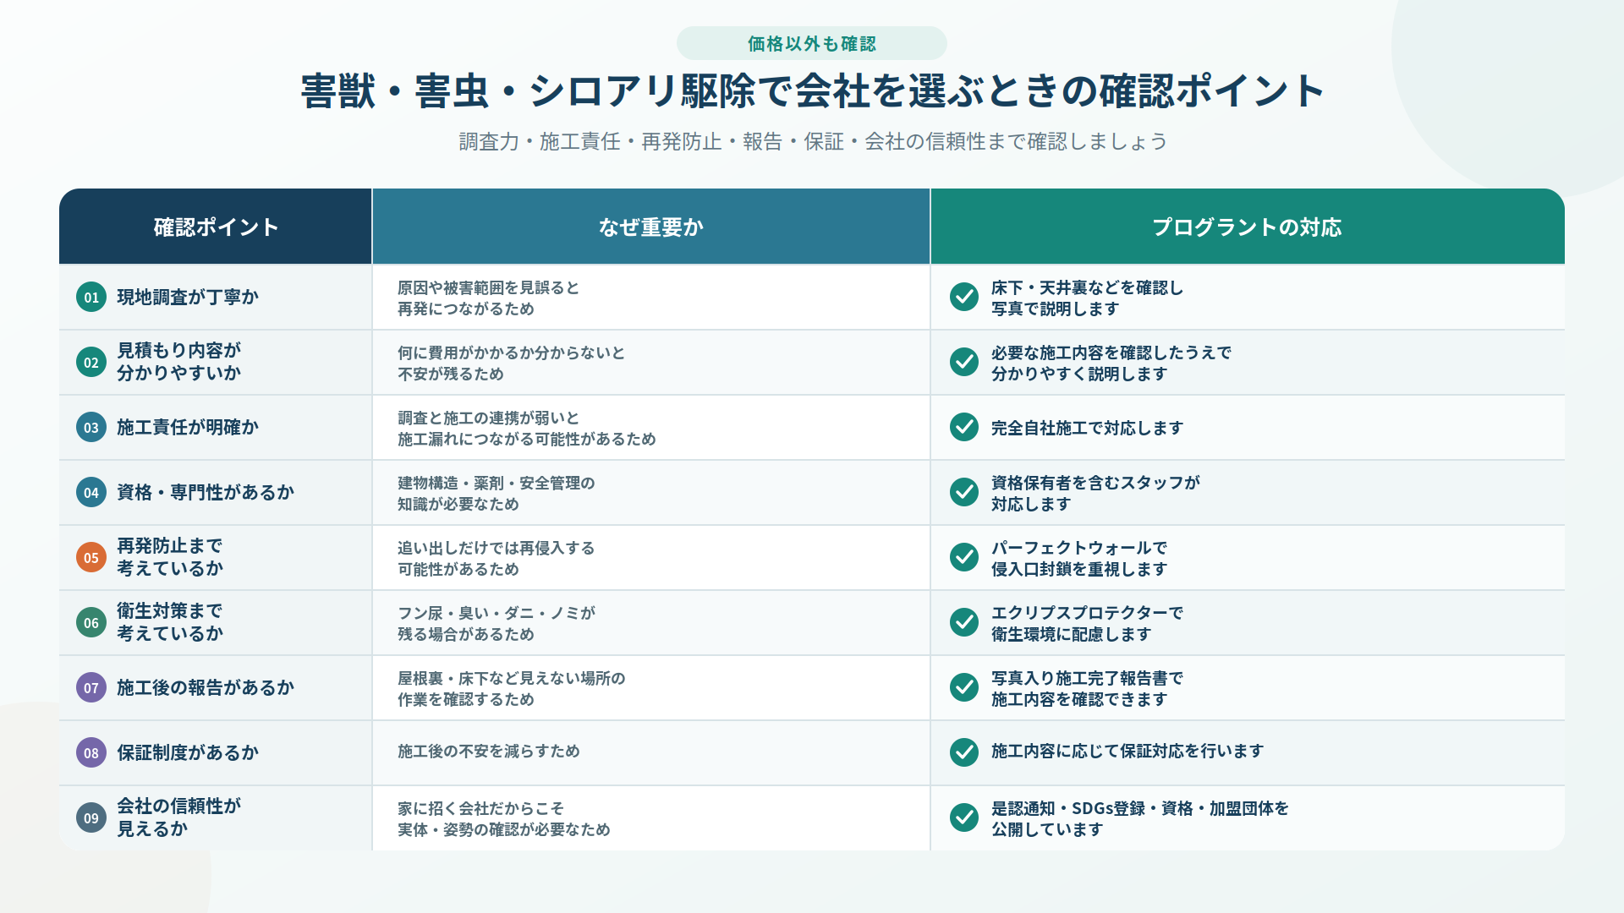
Task: Click the 確認ポイント column header
Action: [x=216, y=227]
